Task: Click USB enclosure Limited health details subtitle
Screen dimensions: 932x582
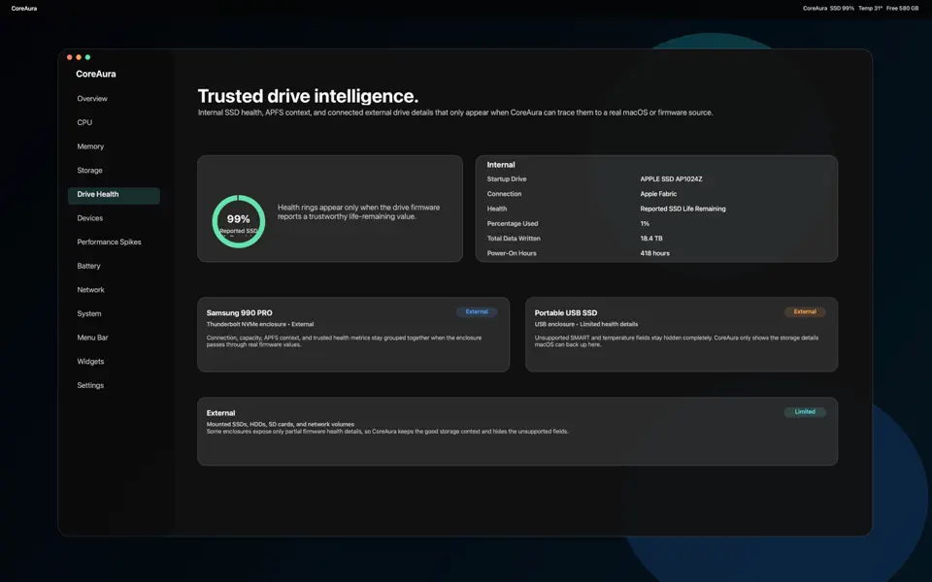Action: (x=586, y=324)
